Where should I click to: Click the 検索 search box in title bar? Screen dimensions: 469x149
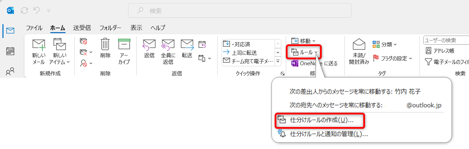click(239, 11)
